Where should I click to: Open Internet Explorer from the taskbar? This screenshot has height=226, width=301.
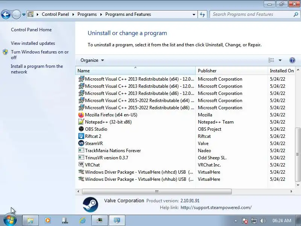82,220
